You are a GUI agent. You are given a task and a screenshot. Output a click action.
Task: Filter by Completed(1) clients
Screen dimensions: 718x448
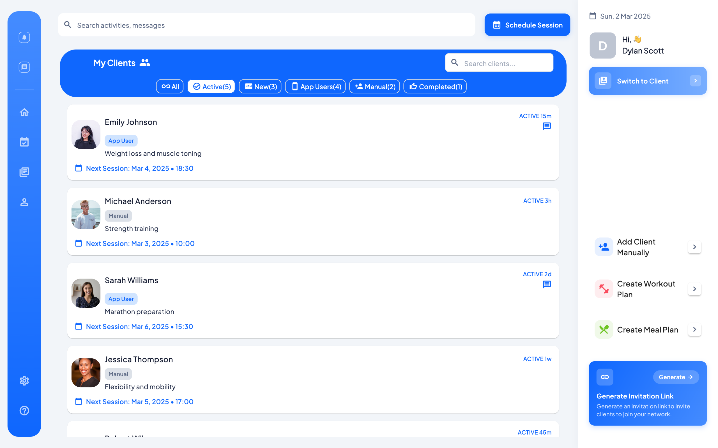pos(435,87)
